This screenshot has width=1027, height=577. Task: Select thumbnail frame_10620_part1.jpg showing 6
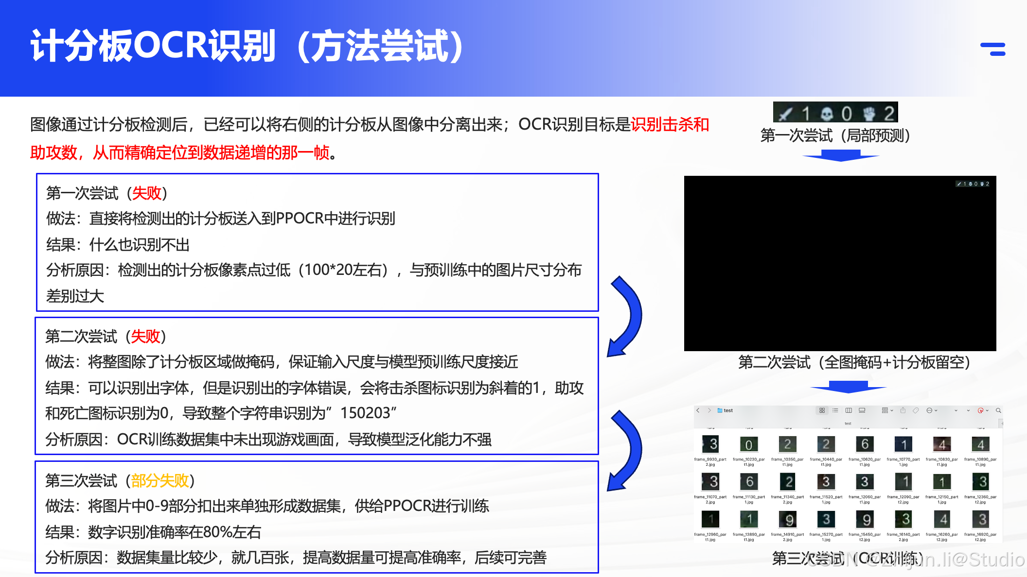click(x=865, y=444)
